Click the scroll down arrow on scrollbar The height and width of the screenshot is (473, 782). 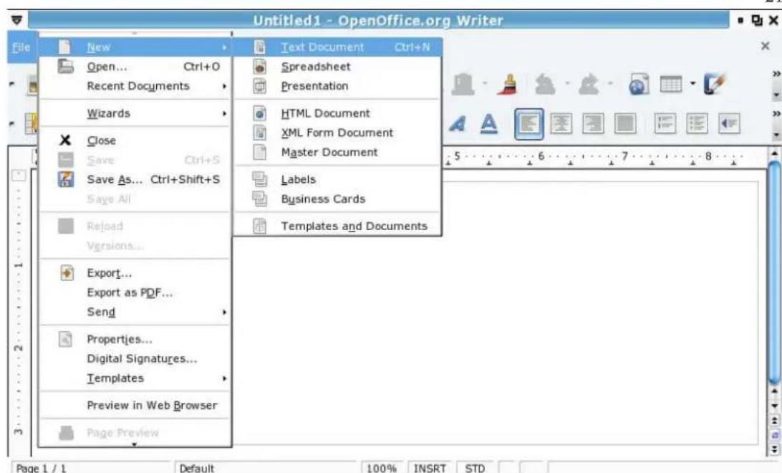point(774,406)
